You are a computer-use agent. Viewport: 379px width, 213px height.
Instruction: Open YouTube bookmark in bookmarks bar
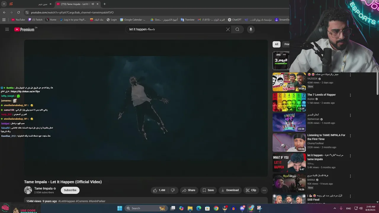(18, 20)
